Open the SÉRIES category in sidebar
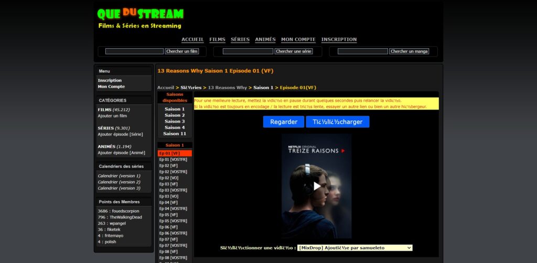The height and width of the screenshot is (263, 537). (106, 128)
